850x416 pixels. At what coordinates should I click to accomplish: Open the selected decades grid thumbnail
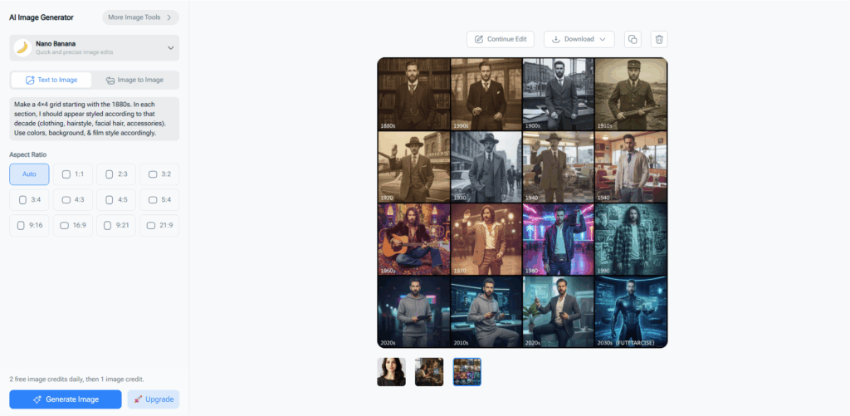(x=467, y=372)
